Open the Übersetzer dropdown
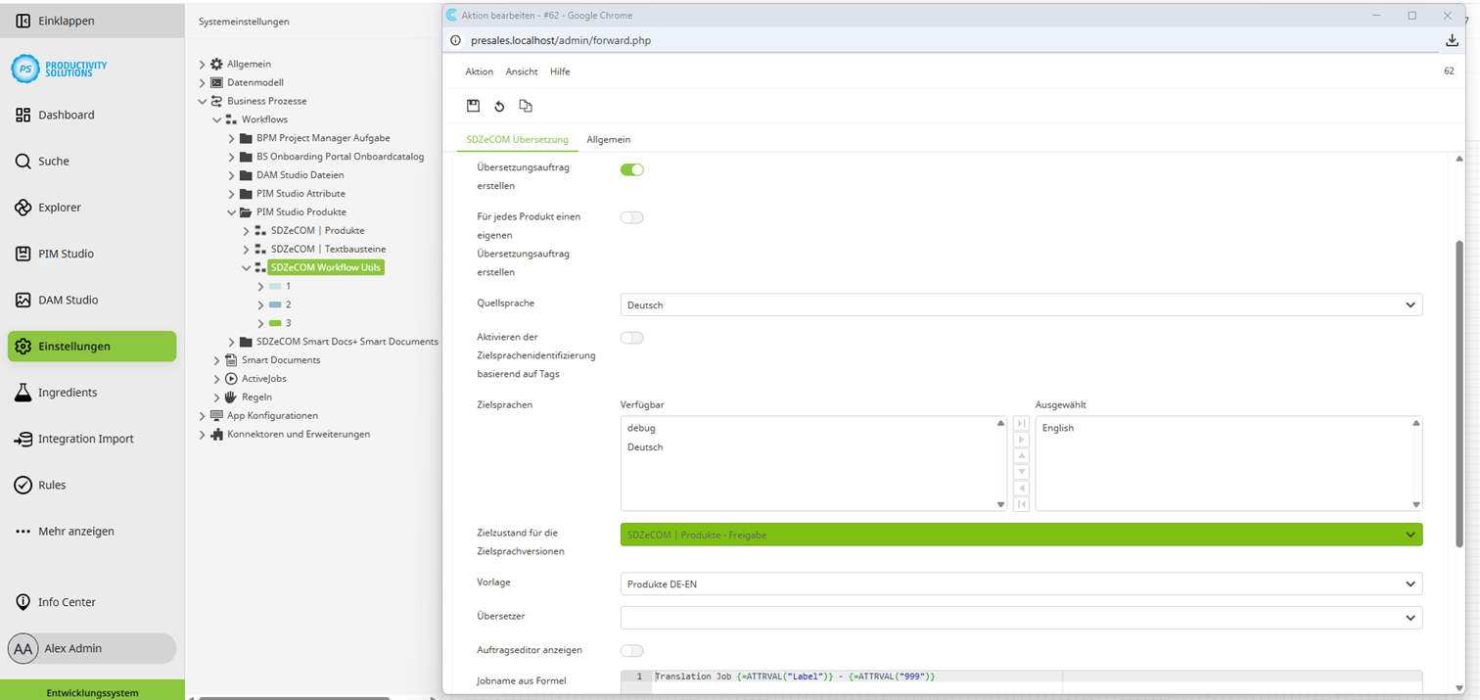This screenshot has height=700, width=1480. tap(1018, 617)
